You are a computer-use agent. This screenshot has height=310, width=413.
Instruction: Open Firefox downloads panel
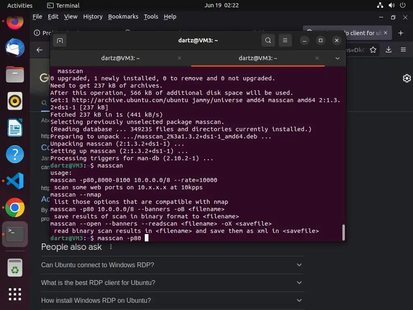click(x=388, y=50)
